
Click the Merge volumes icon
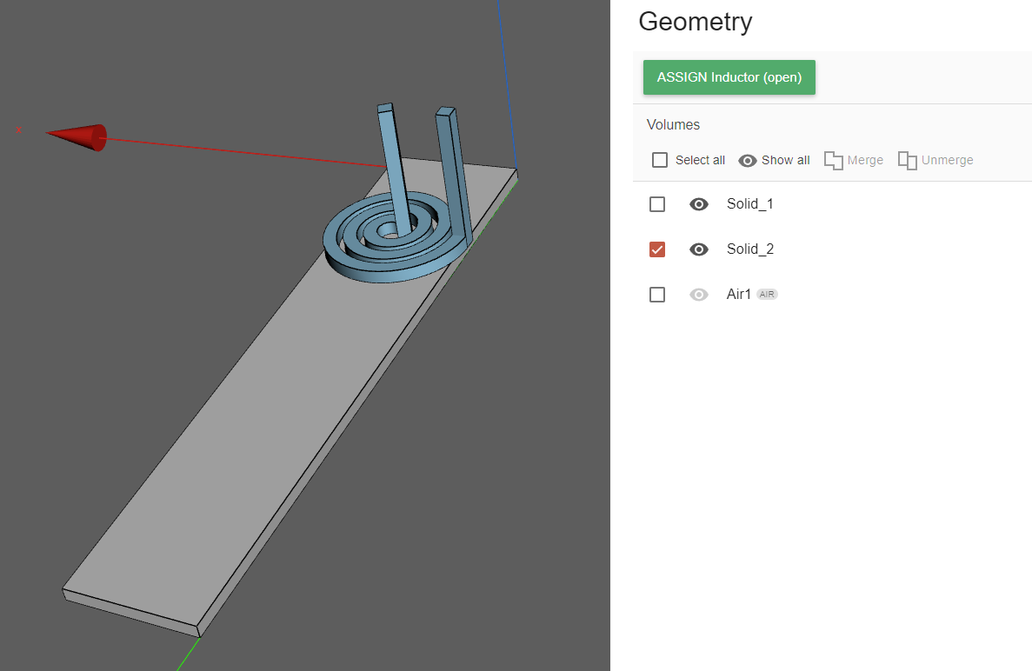[x=834, y=160]
